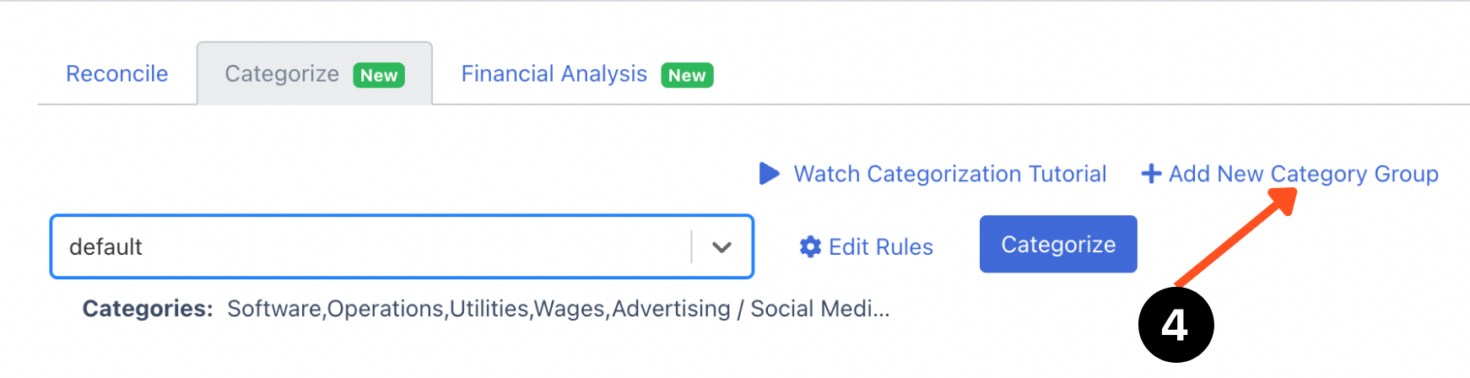This screenshot has width=1470, height=378.
Task: Click the orange annotation arrow
Action: click(x=1236, y=237)
